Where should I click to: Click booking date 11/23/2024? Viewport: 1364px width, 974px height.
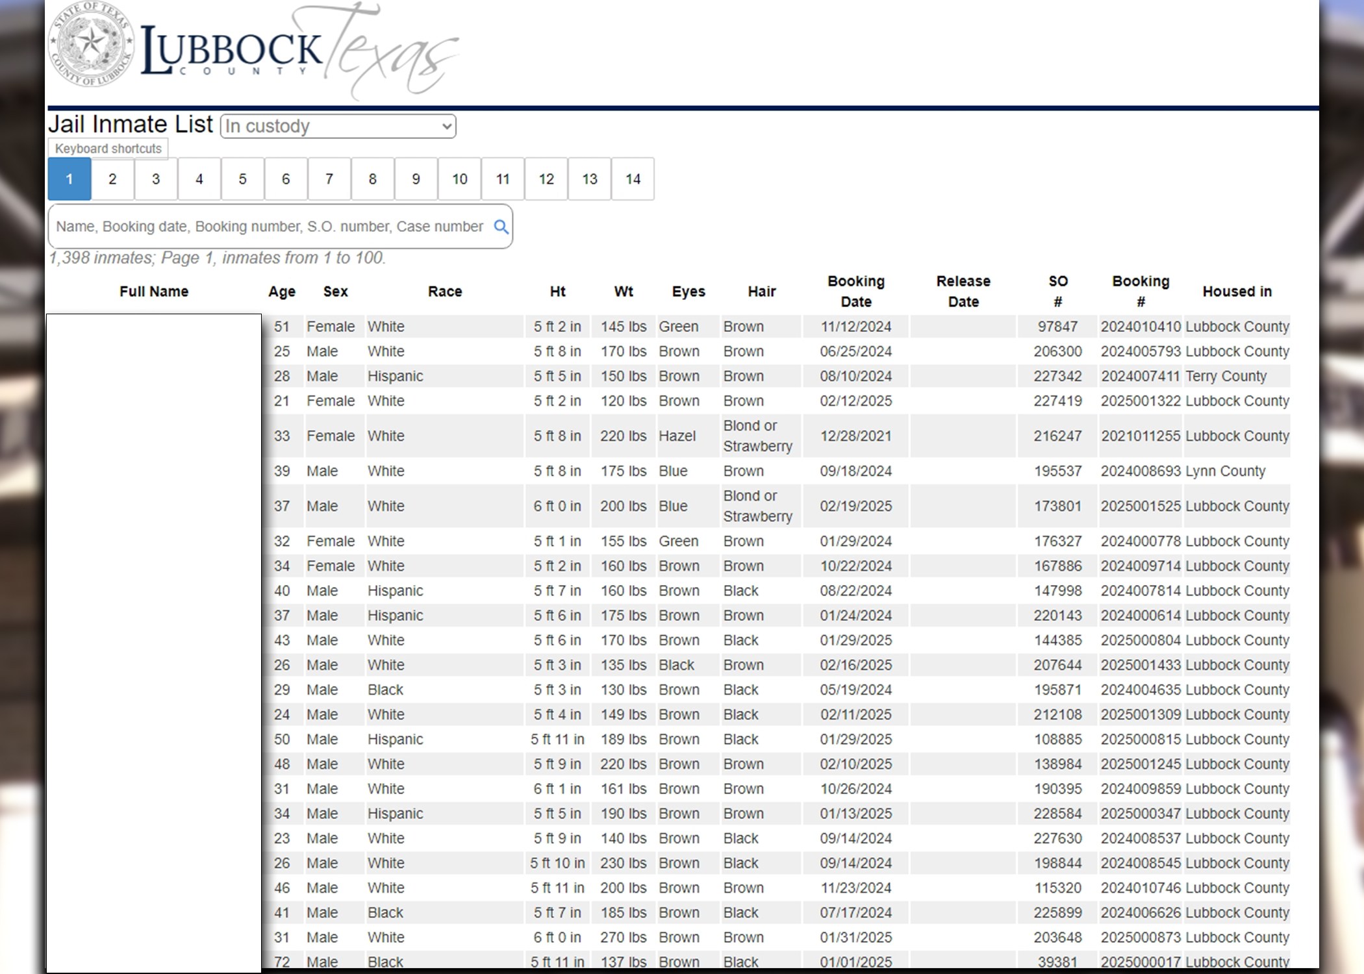click(x=856, y=888)
